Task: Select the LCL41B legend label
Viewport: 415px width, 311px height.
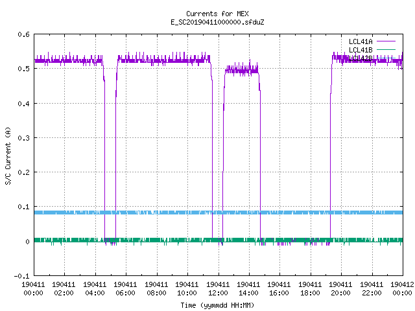Action: click(361, 50)
